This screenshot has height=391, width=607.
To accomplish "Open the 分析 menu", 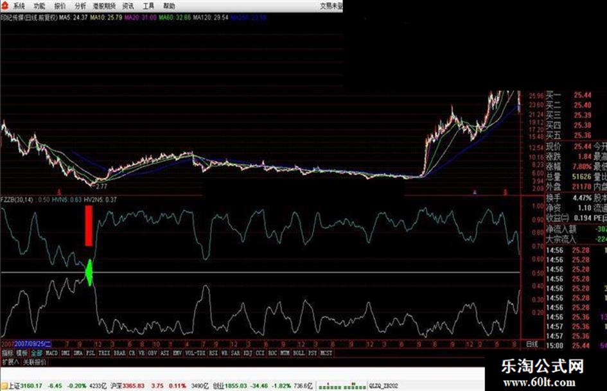I will (80, 6).
